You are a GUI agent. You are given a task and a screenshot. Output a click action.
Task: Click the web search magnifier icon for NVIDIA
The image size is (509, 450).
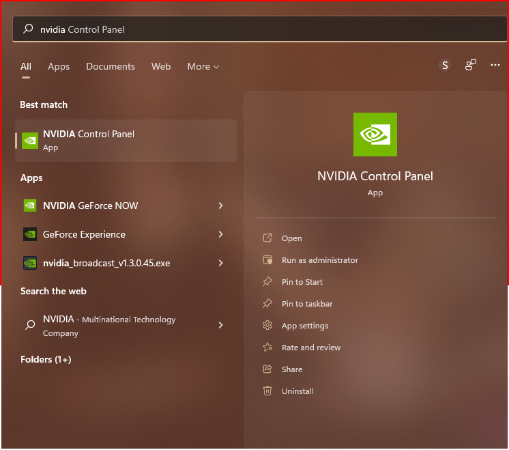click(30, 324)
